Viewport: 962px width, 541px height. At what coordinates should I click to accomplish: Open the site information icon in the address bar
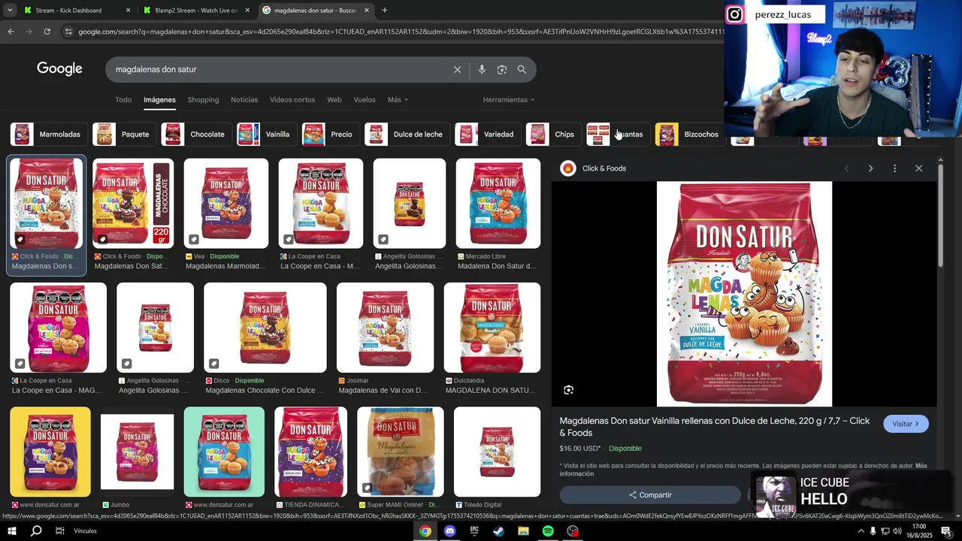(x=68, y=32)
